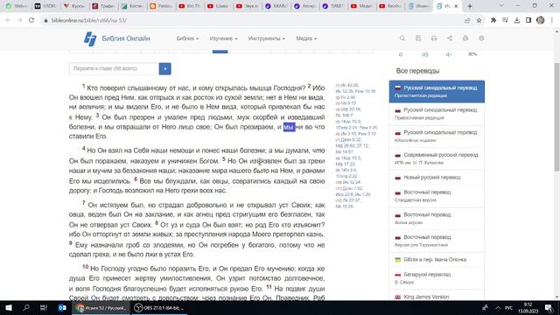The width and height of the screenshot is (560, 315).
Task: Open browser downloads icon
Action: [x=517, y=20]
